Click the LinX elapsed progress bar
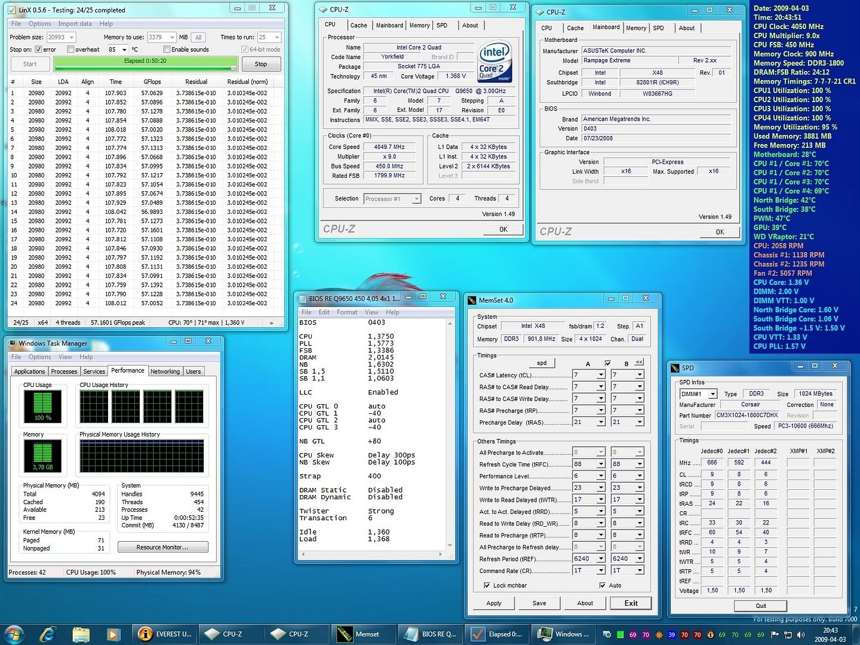 (146, 64)
